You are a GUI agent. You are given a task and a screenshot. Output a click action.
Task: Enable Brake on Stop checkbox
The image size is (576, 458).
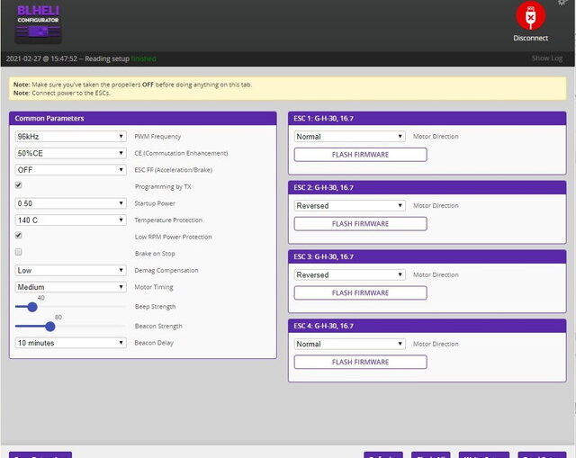(x=19, y=252)
